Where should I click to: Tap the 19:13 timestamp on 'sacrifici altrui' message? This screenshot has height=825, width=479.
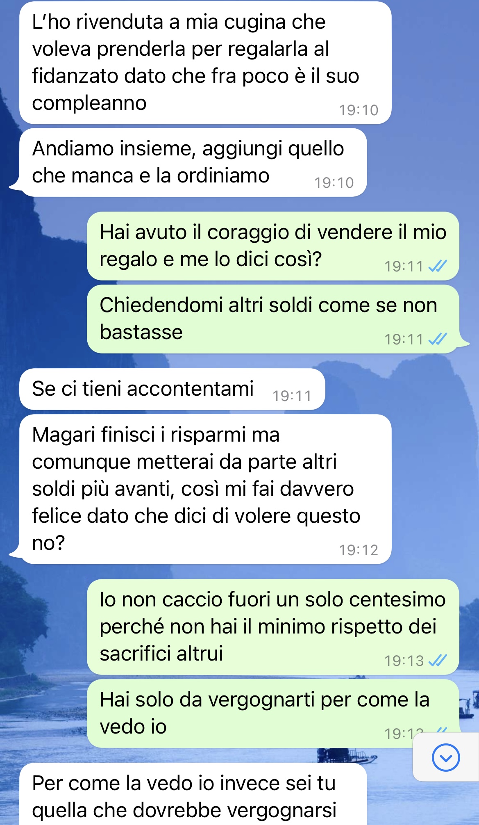pos(404,661)
